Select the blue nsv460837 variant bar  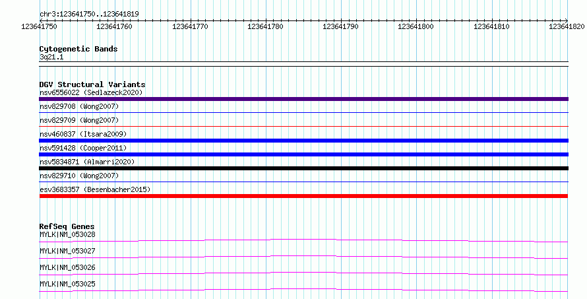[x=303, y=141]
